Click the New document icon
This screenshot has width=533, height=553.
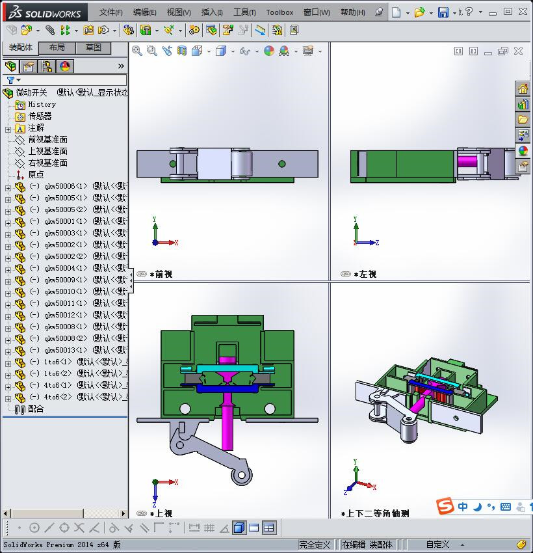click(x=396, y=12)
